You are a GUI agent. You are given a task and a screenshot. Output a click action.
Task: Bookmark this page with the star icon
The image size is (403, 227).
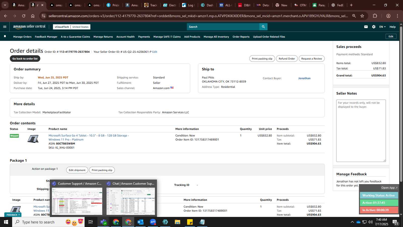point(362,16)
